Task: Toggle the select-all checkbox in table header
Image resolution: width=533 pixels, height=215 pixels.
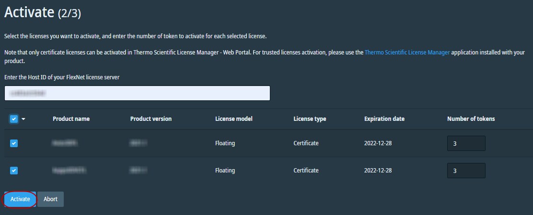Action: [14, 119]
